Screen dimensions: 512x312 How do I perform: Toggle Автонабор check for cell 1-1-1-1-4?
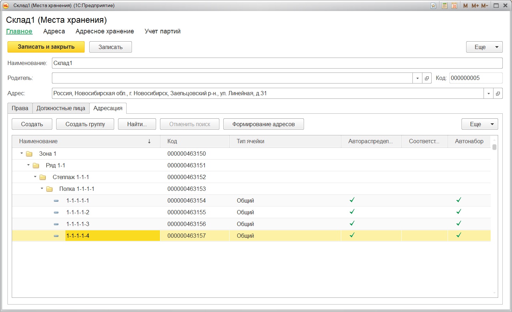click(459, 235)
